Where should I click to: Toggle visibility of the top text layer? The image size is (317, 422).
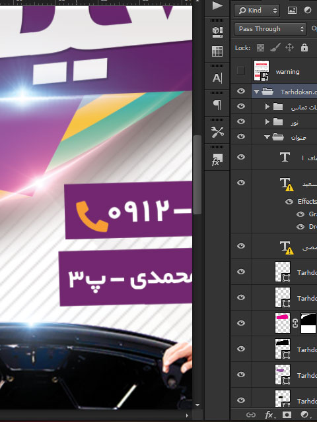pos(241,157)
